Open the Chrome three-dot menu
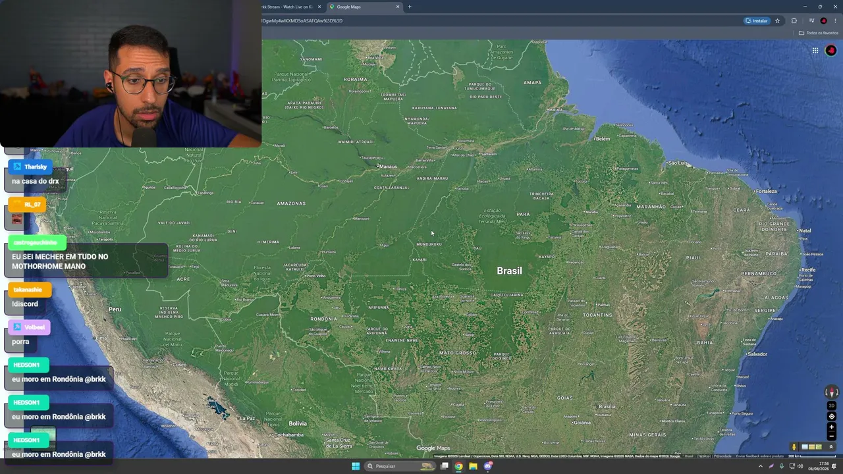The width and height of the screenshot is (843, 474). coord(835,20)
